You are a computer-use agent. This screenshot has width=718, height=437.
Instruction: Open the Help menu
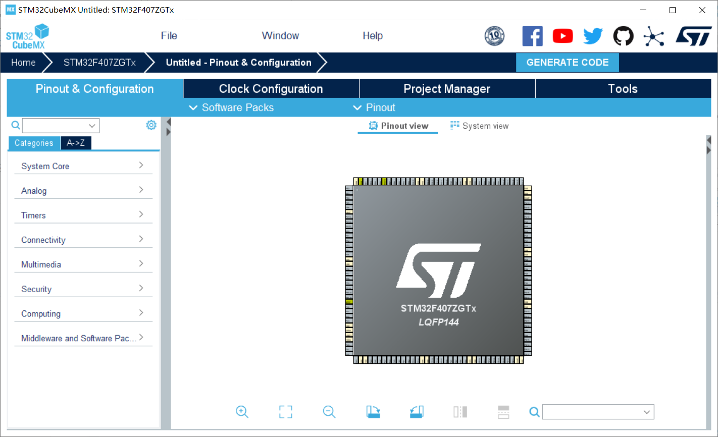tap(373, 36)
